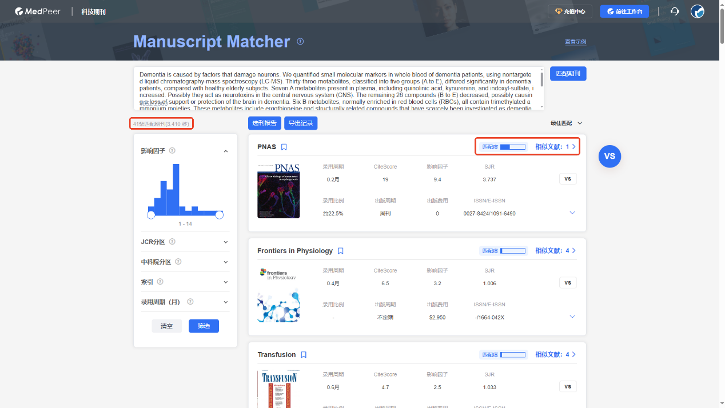
Task: Expand Frontiers in Physiology details arrow
Action: coord(572,317)
